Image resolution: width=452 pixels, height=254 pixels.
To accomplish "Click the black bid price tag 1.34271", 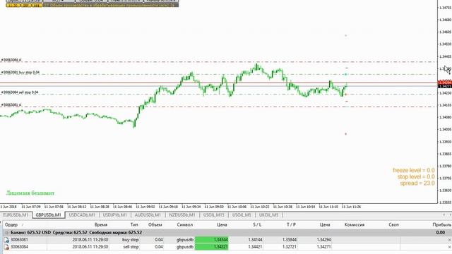I will pos(445,86).
